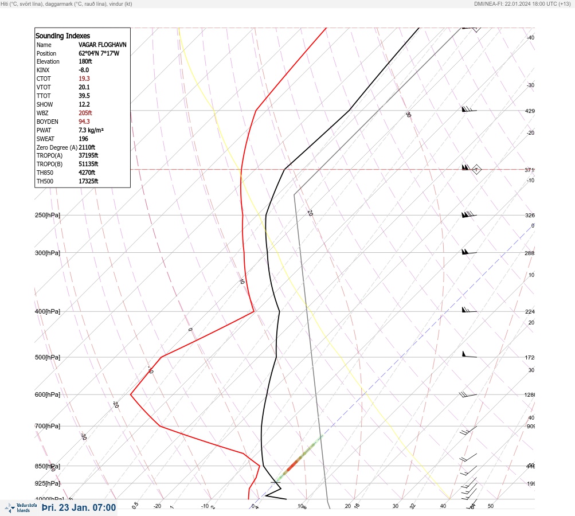Image resolution: width=575 pixels, height=516 pixels.
Task: Click the tropopause diamond T marker
Action: (476, 170)
